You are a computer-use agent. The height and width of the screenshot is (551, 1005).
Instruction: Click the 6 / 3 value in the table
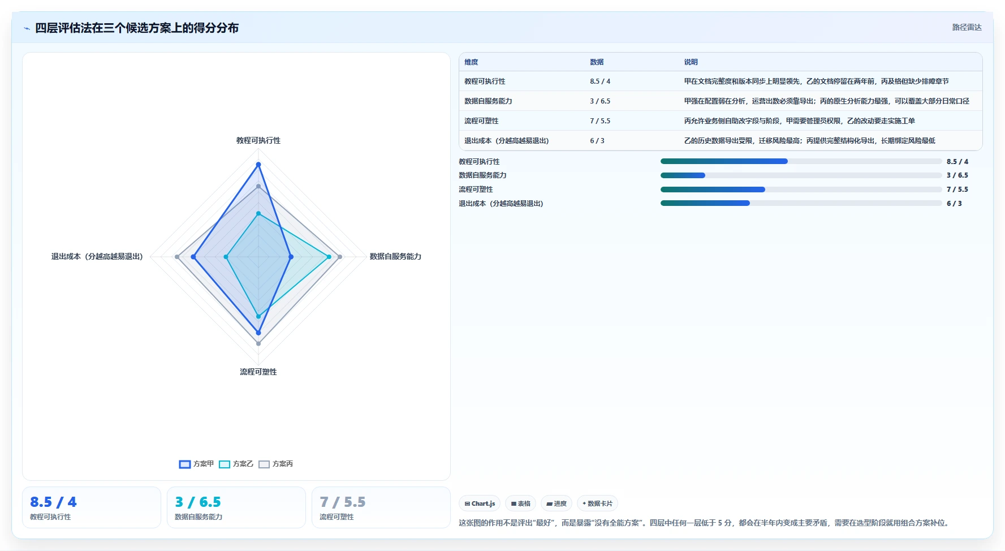(597, 141)
